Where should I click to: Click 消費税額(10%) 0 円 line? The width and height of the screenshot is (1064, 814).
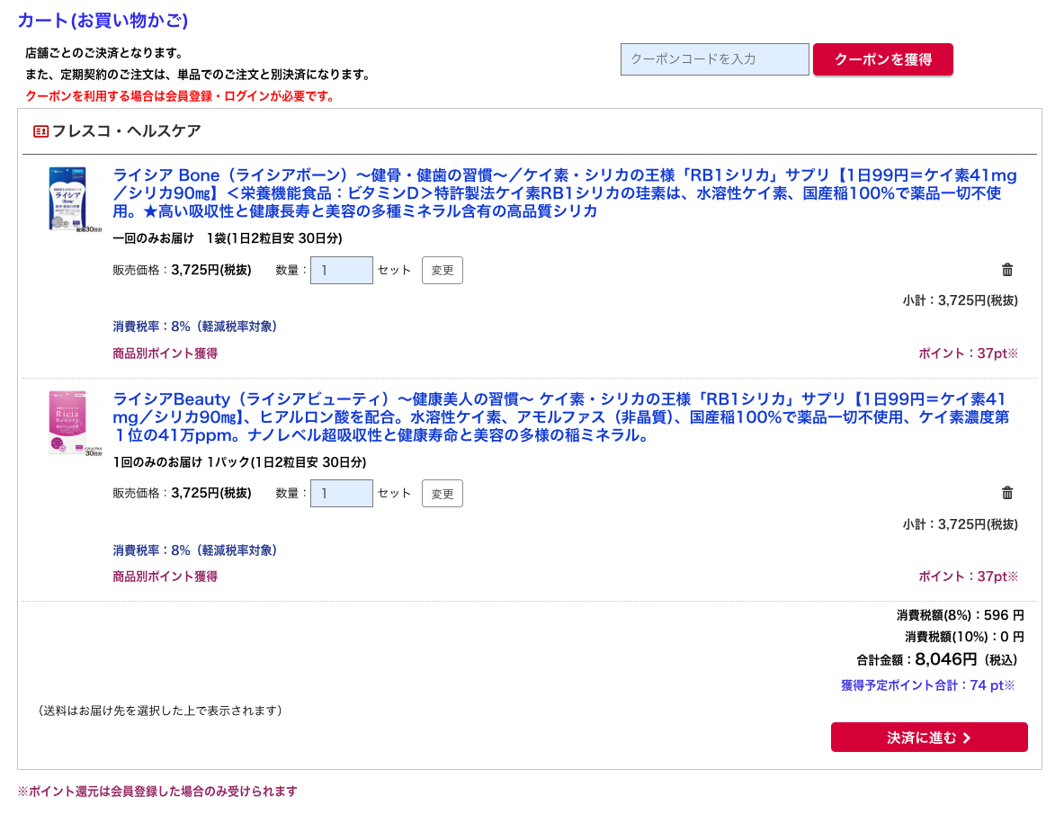tap(964, 636)
